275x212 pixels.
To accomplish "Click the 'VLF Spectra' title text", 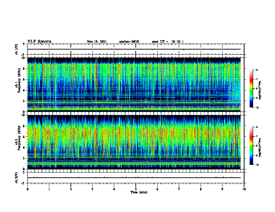I will click(x=39, y=42).
